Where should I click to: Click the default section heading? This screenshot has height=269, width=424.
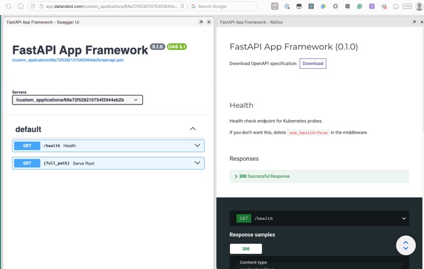click(x=28, y=129)
